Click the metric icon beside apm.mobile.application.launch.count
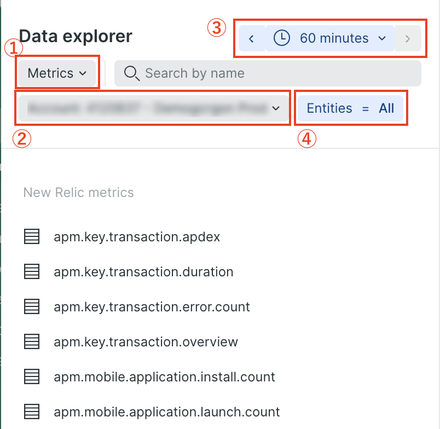 (31, 411)
